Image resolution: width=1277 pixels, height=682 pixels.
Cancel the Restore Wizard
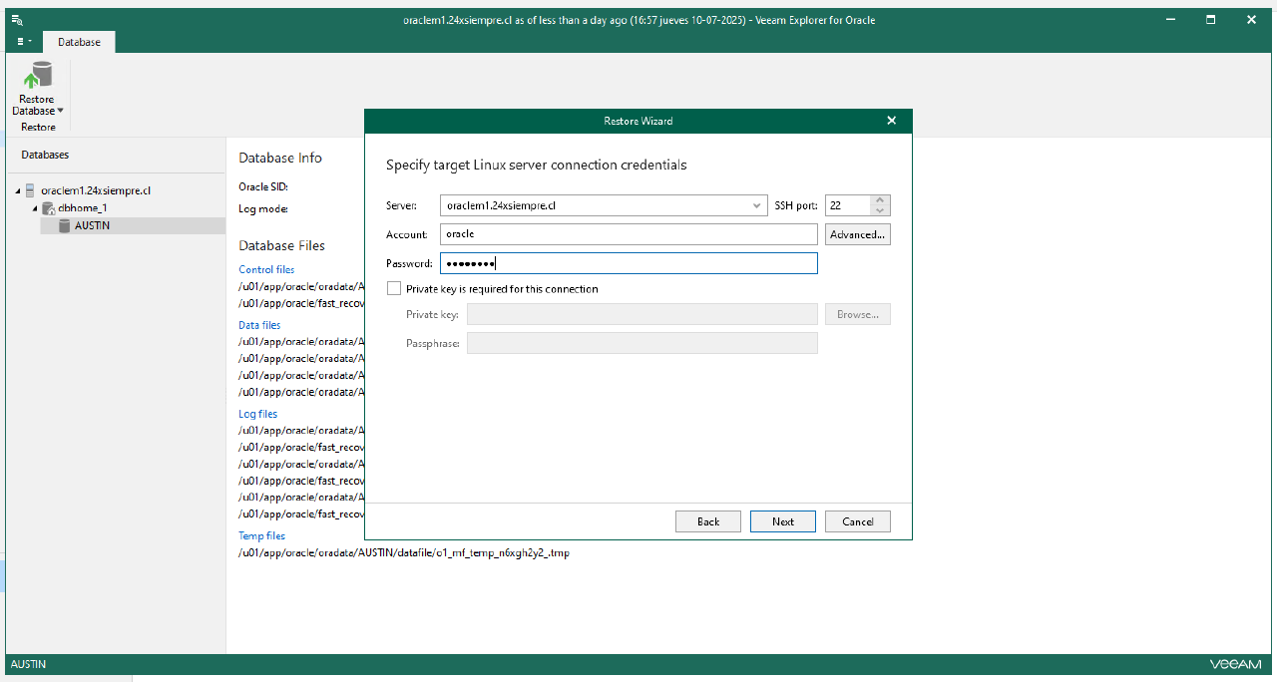(x=858, y=521)
